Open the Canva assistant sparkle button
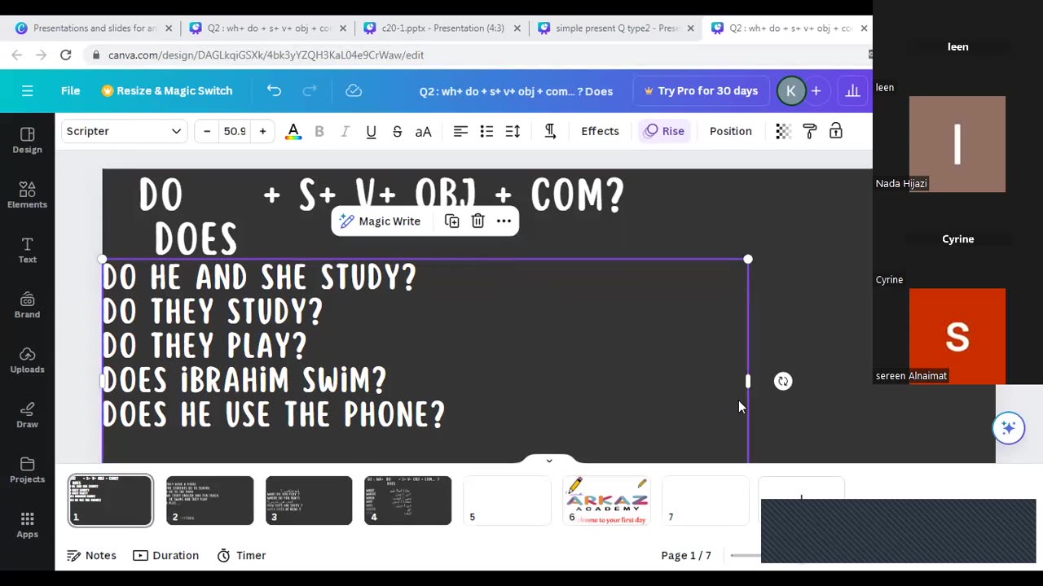The height and width of the screenshot is (586, 1043). click(x=1009, y=427)
